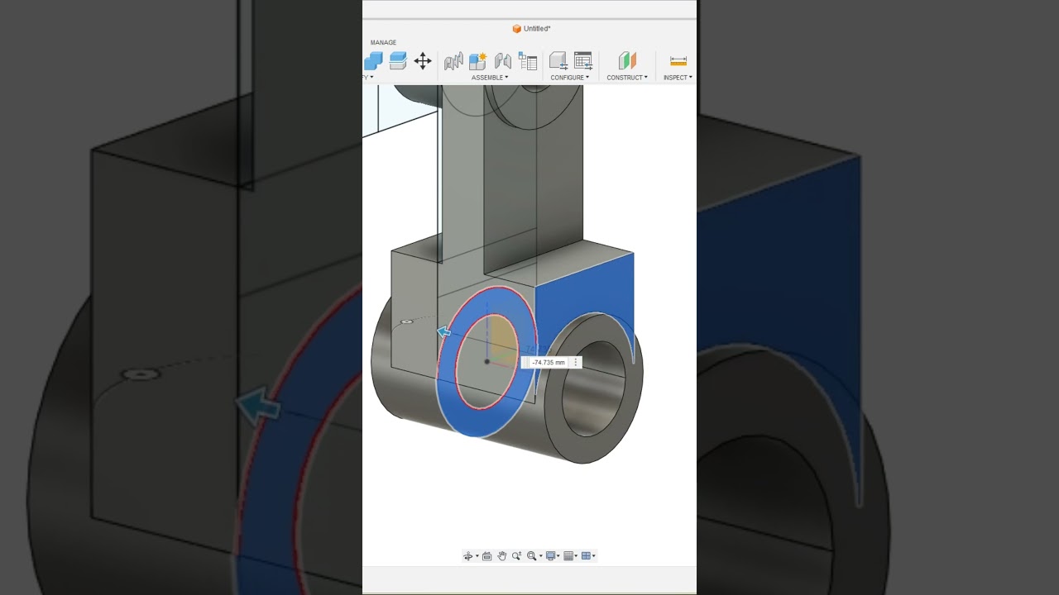Switch to the MANAGE tab
Viewport: 1059px width, 595px height.
click(383, 42)
